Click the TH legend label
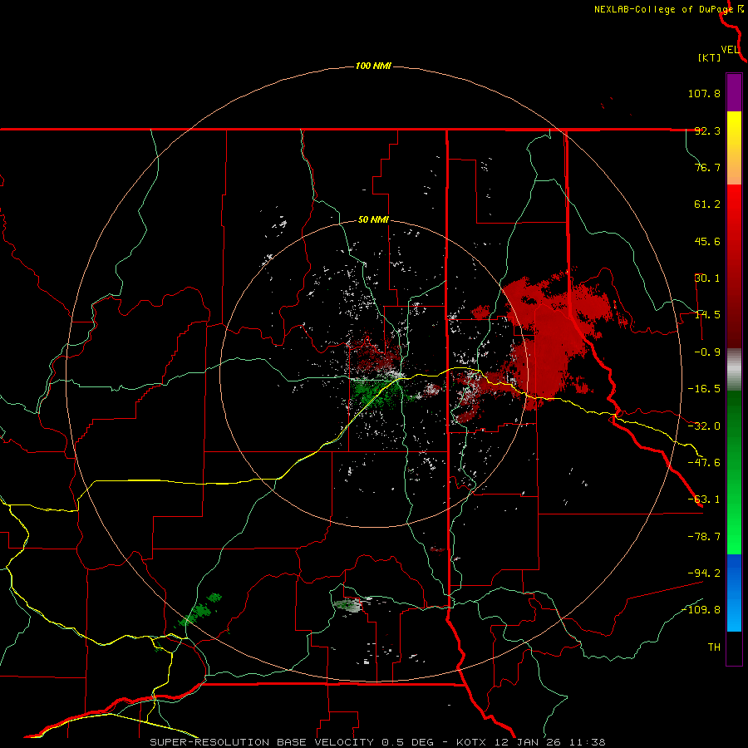The width and height of the screenshot is (748, 748). pos(714,647)
